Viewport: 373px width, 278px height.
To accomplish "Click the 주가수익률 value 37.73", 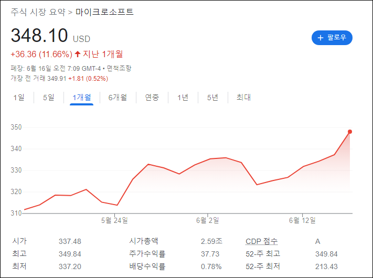I will tap(210, 254).
